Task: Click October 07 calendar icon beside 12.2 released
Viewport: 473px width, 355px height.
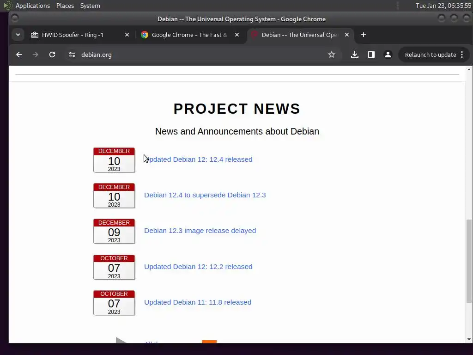Action: pos(114,267)
